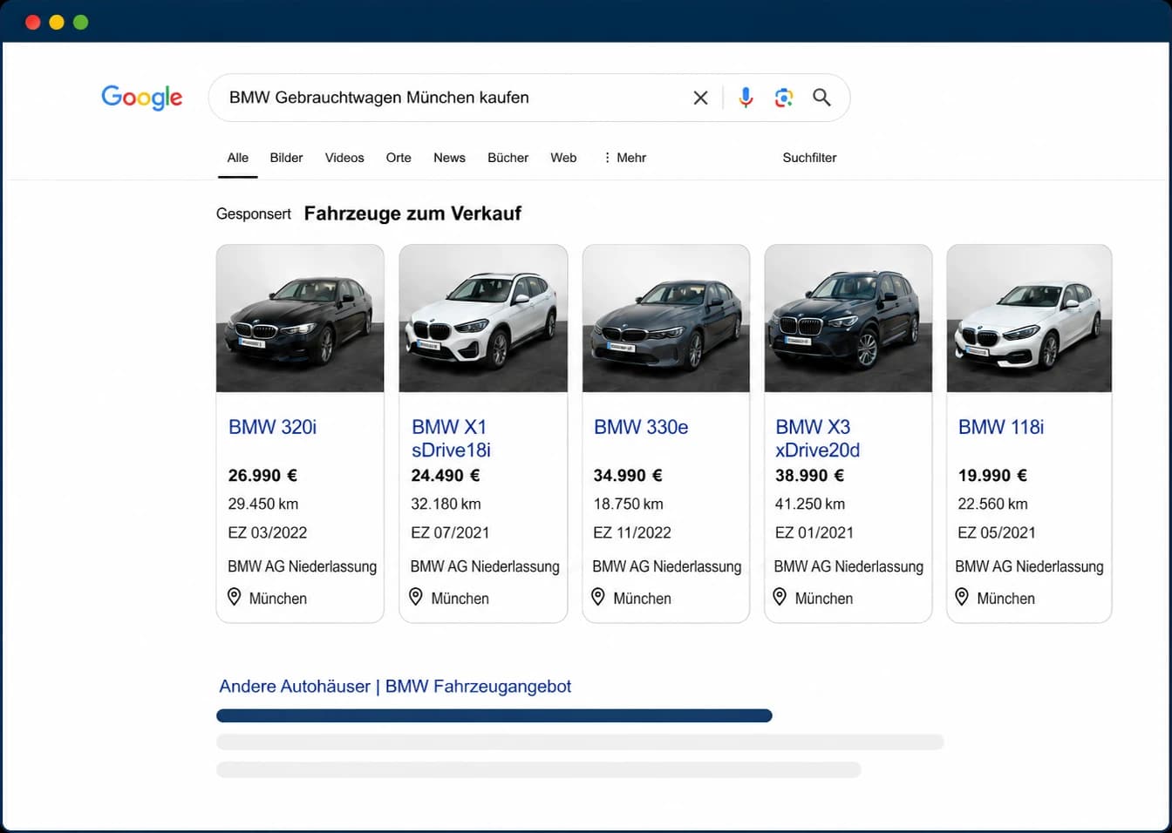The height and width of the screenshot is (833, 1172).
Task: Open the BMW X1 sDrive18i listing title
Action: pos(451,438)
